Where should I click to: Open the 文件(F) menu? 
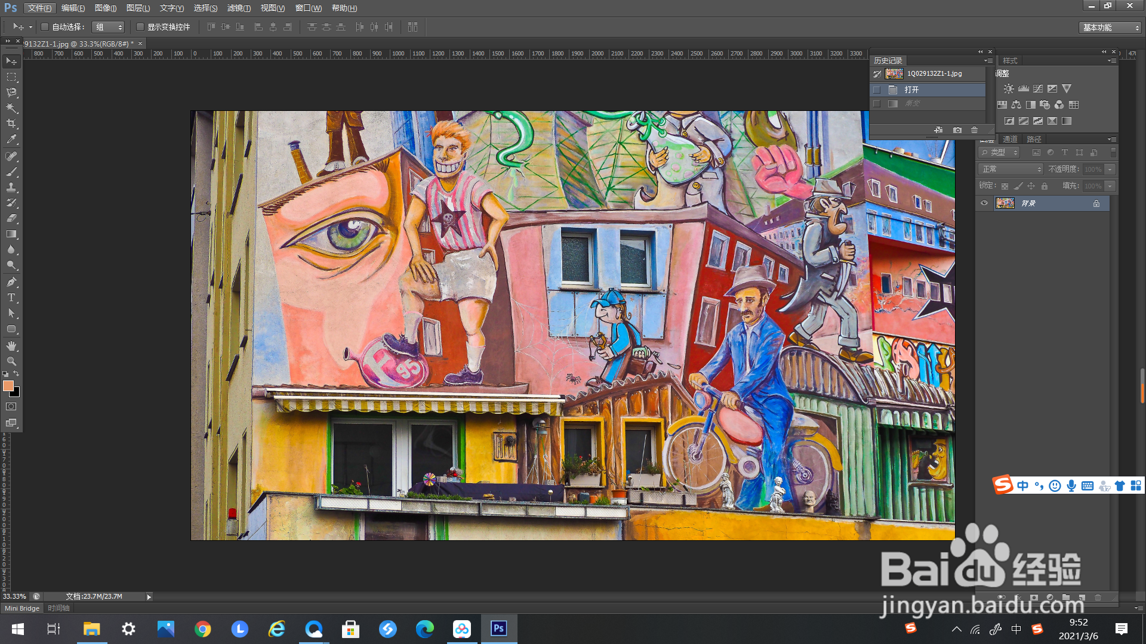[x=39, y=8]
